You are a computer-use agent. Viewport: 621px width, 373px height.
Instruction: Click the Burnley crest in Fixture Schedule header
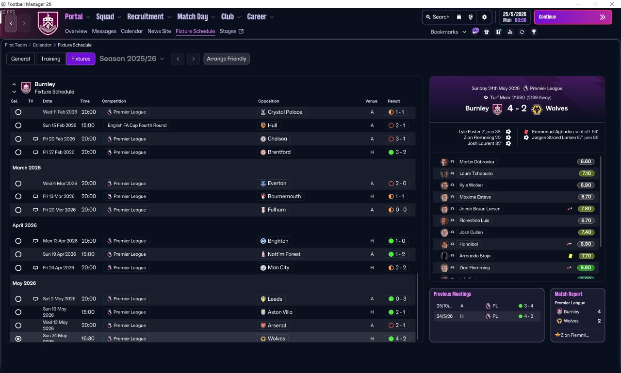point(26,88)
